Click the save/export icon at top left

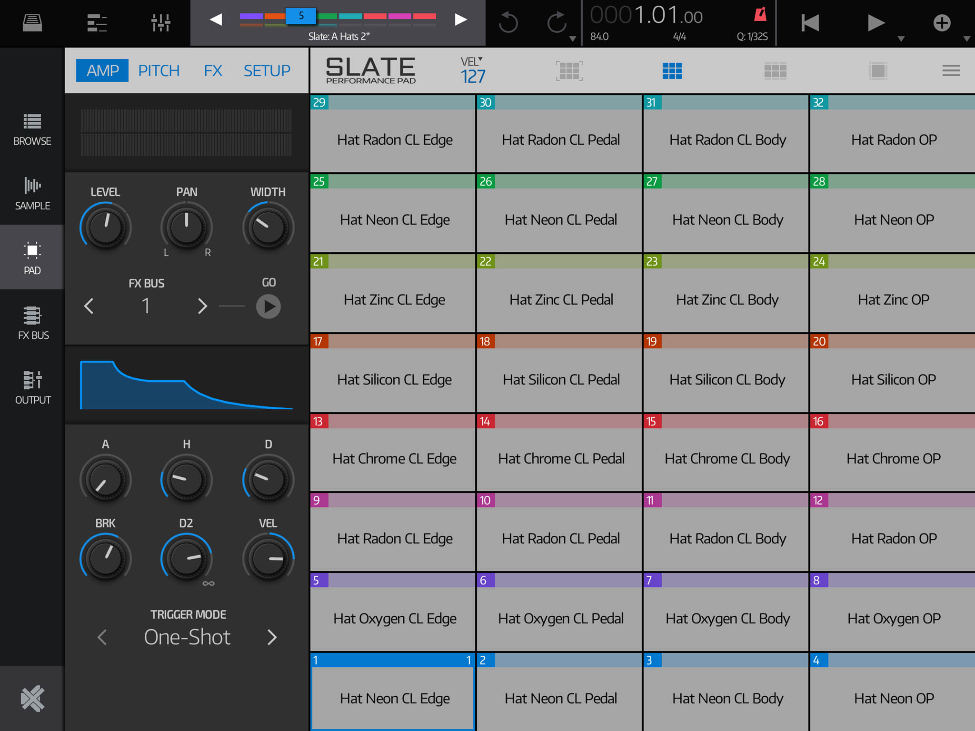pos(31,22)
